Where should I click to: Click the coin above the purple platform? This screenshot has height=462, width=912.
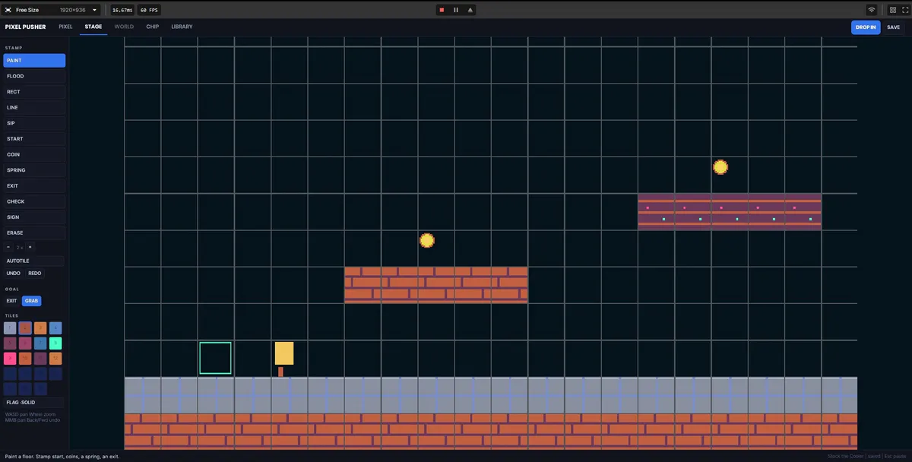point(720,167)
